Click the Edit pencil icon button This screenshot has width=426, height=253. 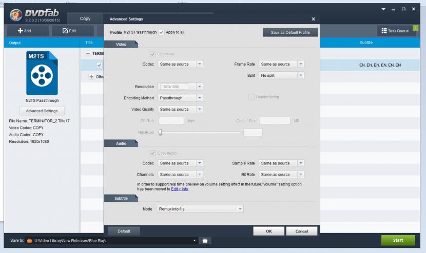(x=69, y=31)
